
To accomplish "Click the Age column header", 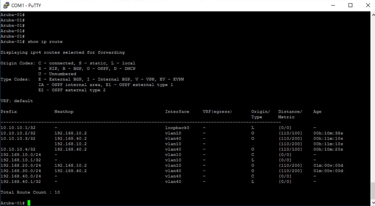I will pos(317,112).
